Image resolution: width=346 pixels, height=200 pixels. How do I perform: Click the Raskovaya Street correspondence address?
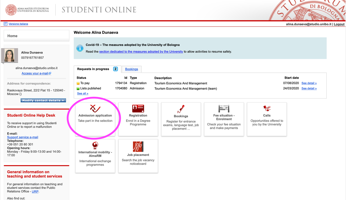pyautogui.click(x=36, y=92)
